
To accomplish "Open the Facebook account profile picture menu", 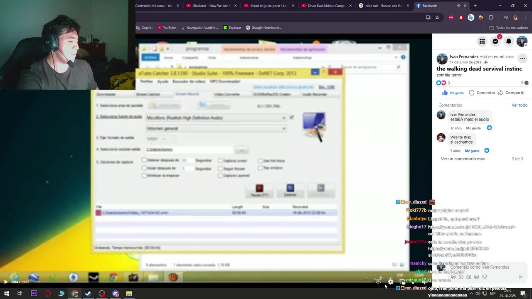I will coord(522,41).
